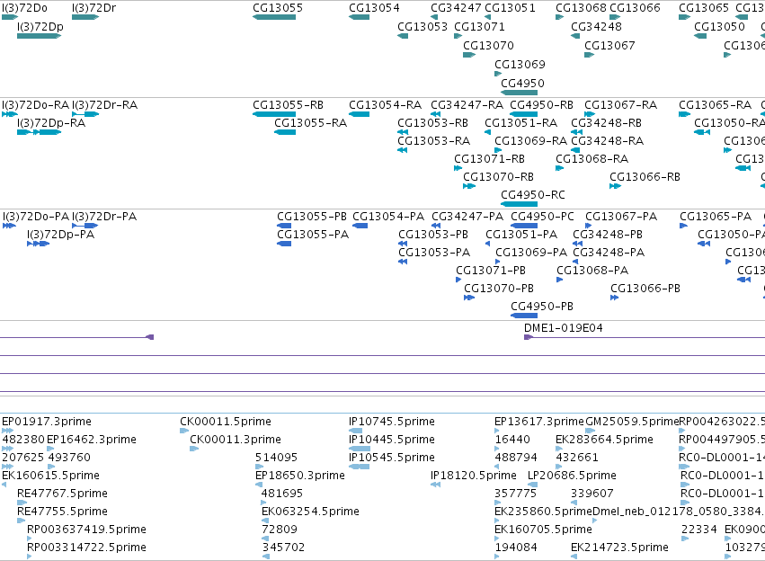The image size is (765, 561).
Task: Click the CG13066 gene label
Action: point(635,8)
